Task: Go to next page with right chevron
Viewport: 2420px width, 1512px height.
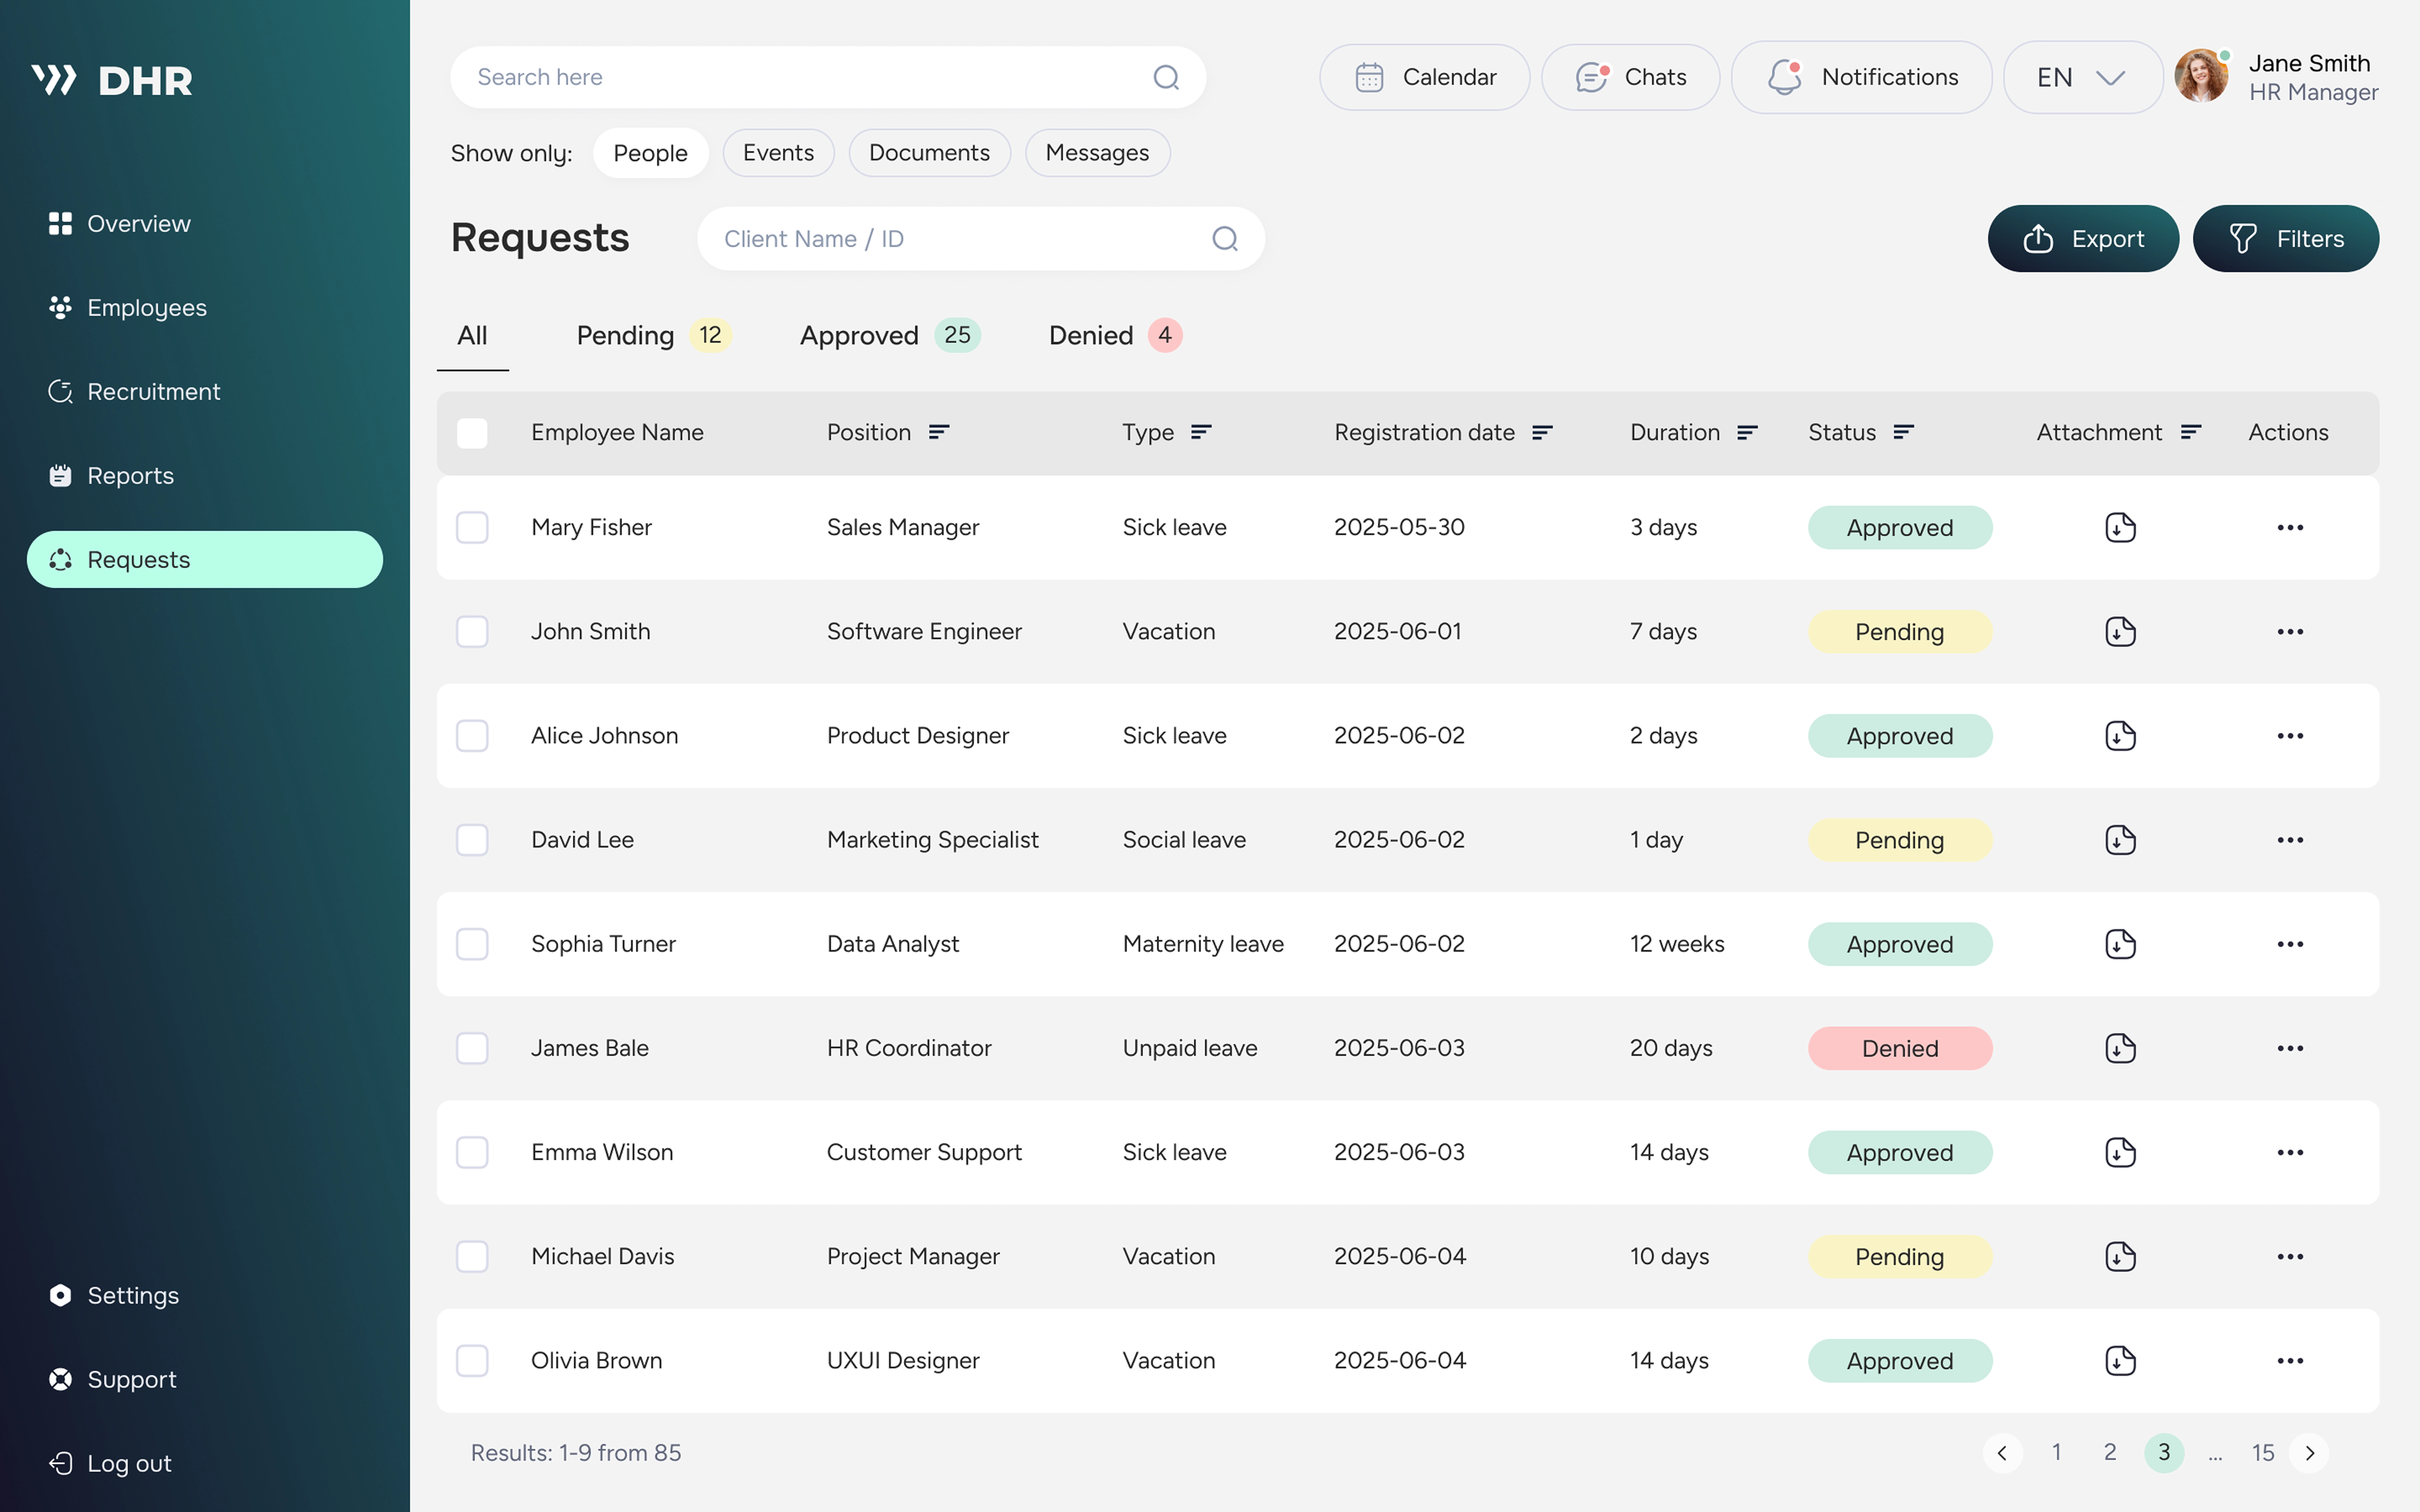Action: click(2309, 1453)
